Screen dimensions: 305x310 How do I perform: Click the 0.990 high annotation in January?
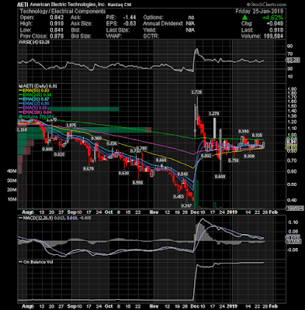pyautogui.click(x=243, y=132)
